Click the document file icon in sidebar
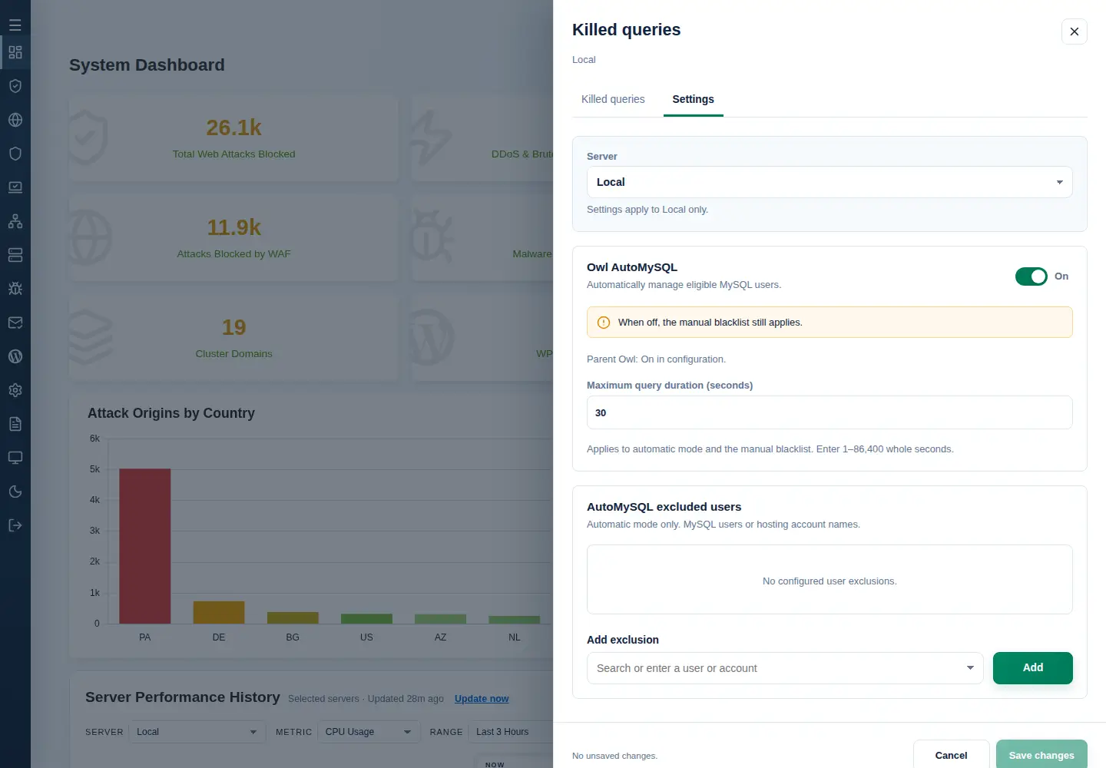Screen dimensions: 1106x768 (x=15, y=424)
